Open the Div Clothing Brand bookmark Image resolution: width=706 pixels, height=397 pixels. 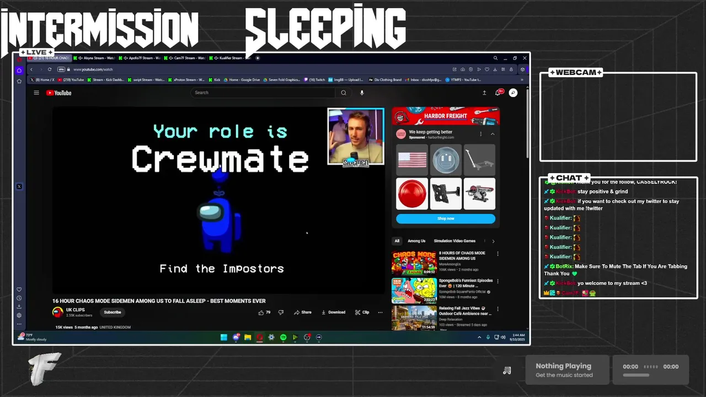click(385, 79)
